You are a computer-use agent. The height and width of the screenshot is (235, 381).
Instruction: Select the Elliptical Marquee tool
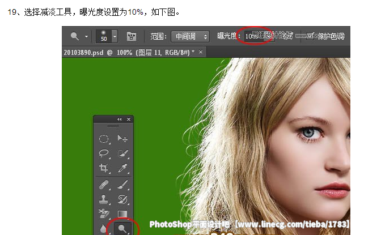pyautogui.click(x=104, y=139)
